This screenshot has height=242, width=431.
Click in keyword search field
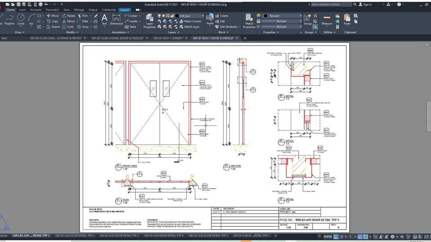coord(331,4)
